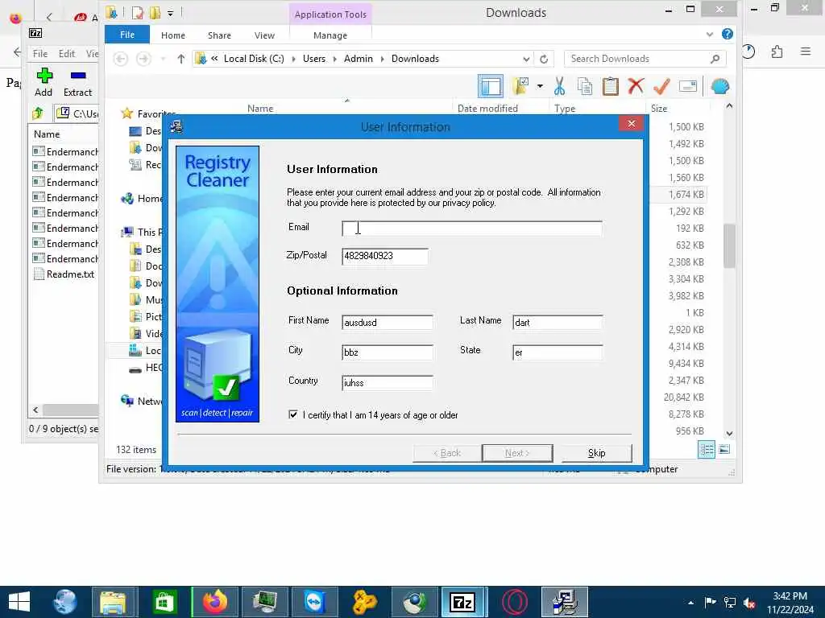
Task: Open the 7-Zip Edit menu
Action: tap(66, 54)
